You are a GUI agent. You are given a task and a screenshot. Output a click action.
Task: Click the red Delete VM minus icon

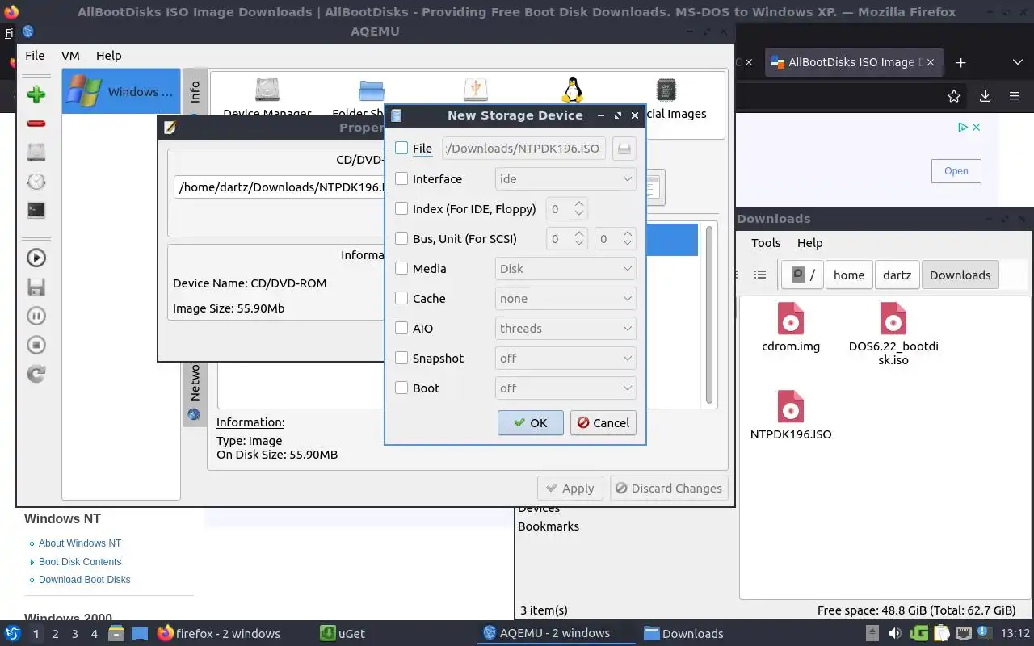point(36,124)
